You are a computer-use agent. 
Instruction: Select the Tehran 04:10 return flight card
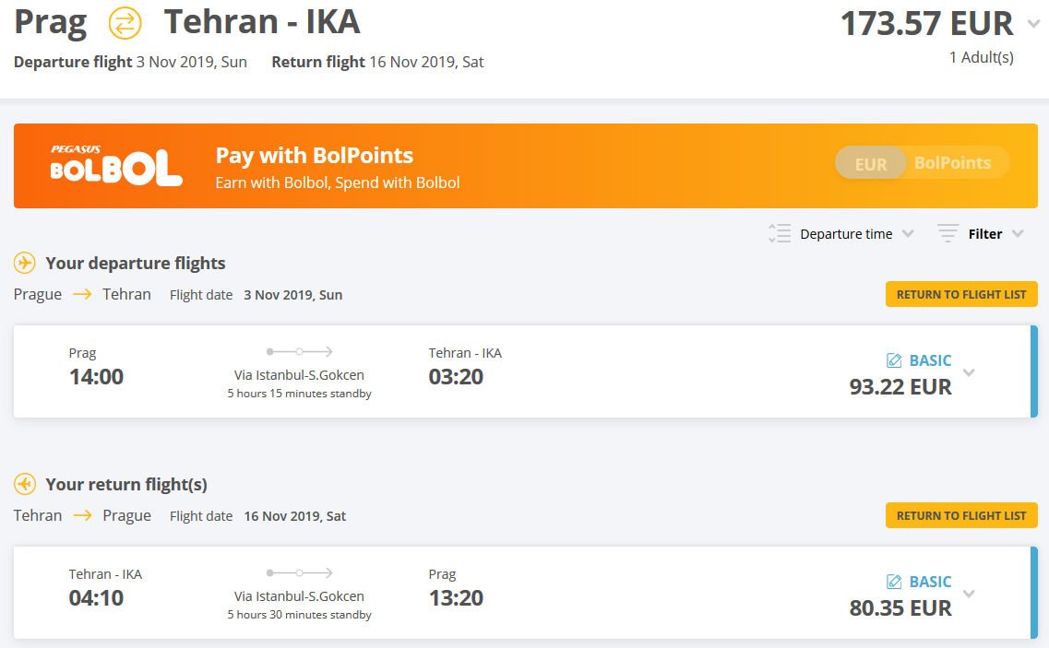coord(525,594)
